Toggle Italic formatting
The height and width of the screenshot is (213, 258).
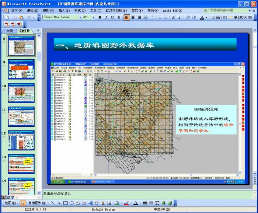[x=106, y=17]
